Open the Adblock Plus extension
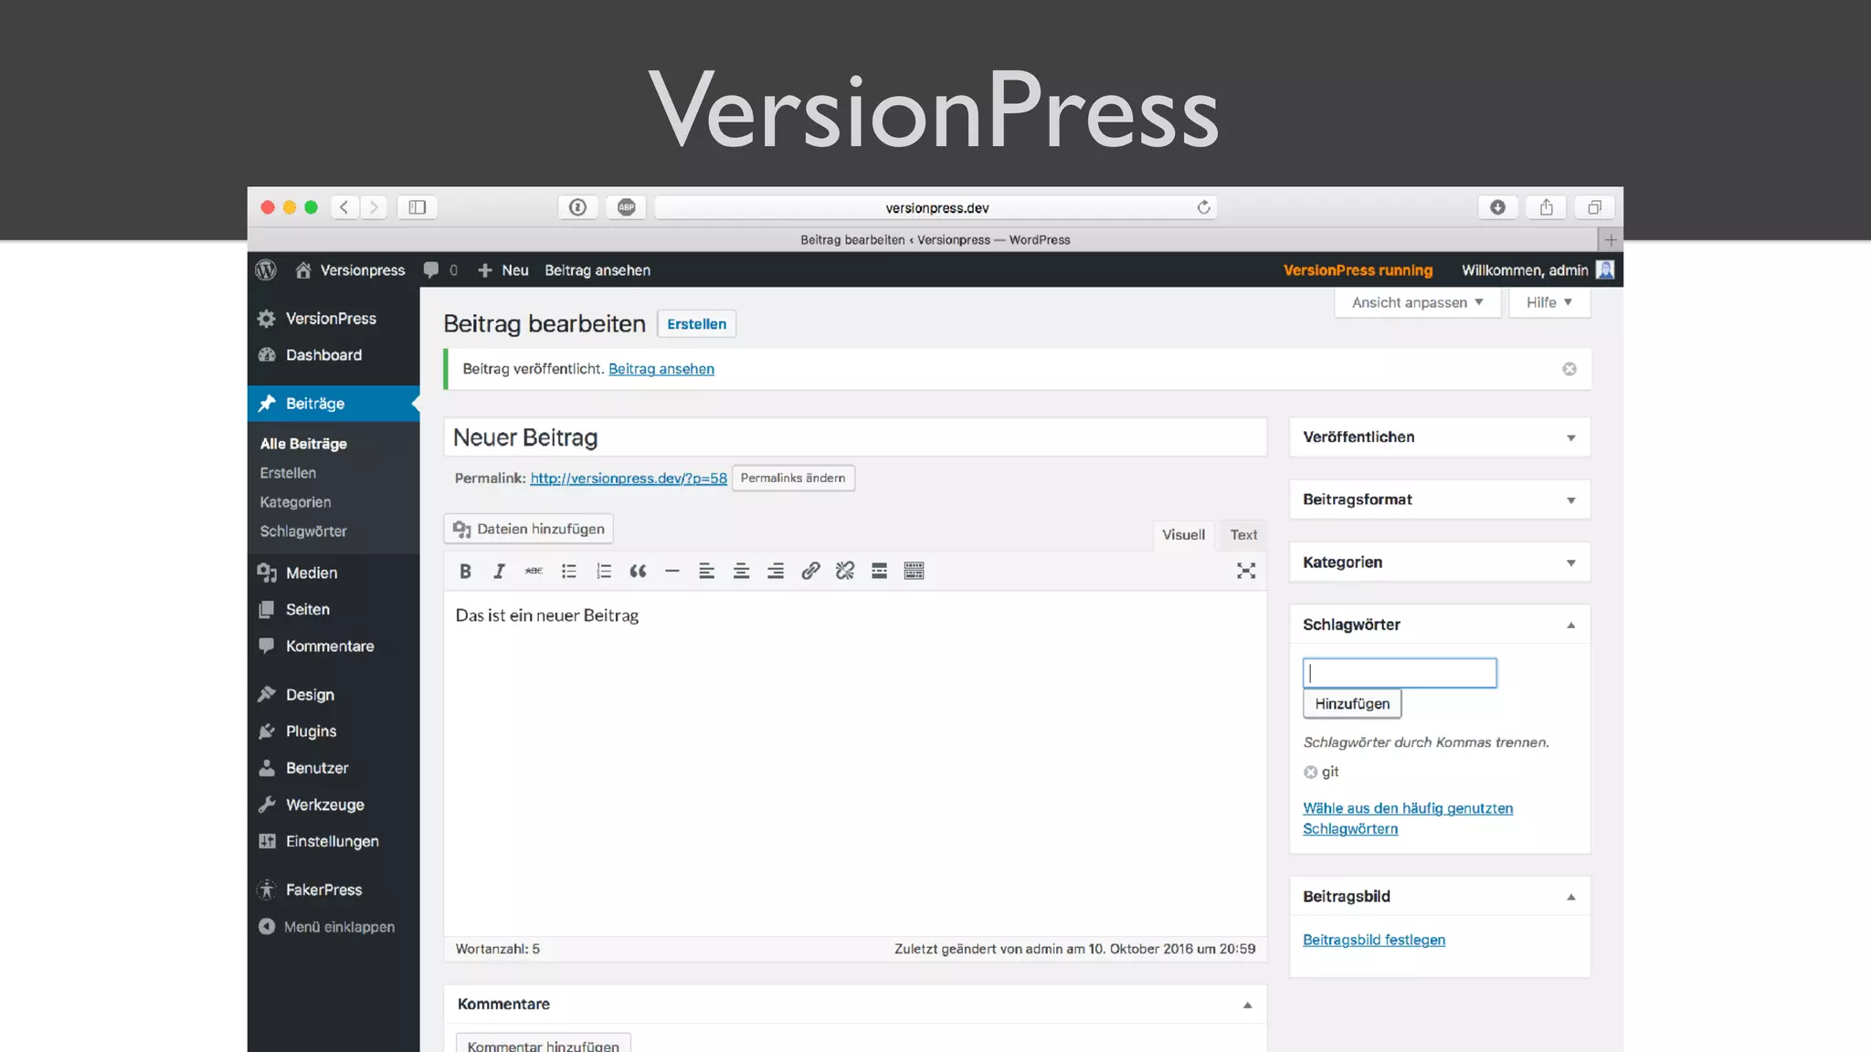Image resolution: width=1871 pixels, height=1052 pixels. click(x=627, y=207)
